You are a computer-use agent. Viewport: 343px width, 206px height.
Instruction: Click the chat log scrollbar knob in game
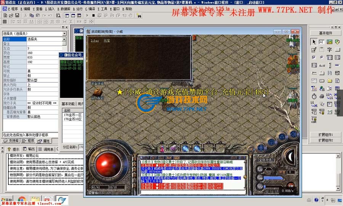245,177
